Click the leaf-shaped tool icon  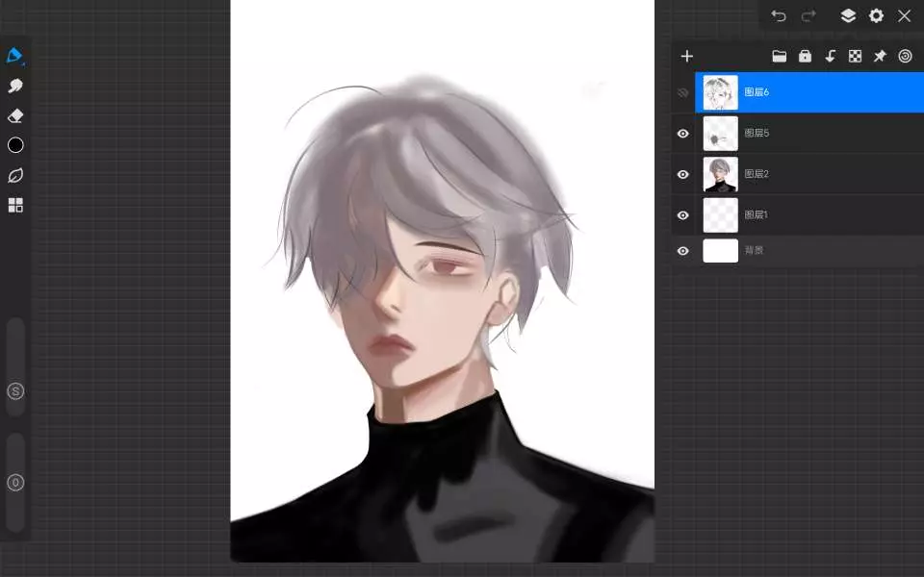[14, 175]
